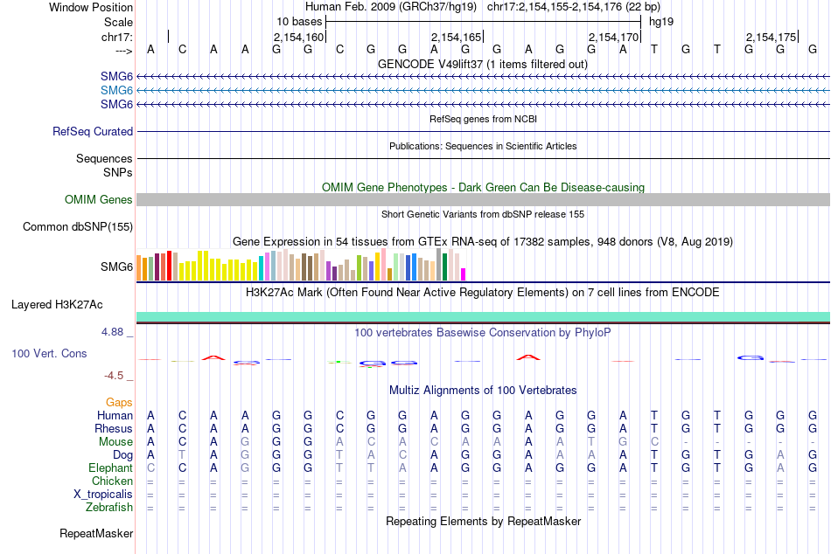Click the turquoise H3K27Ac signal band

483,317
